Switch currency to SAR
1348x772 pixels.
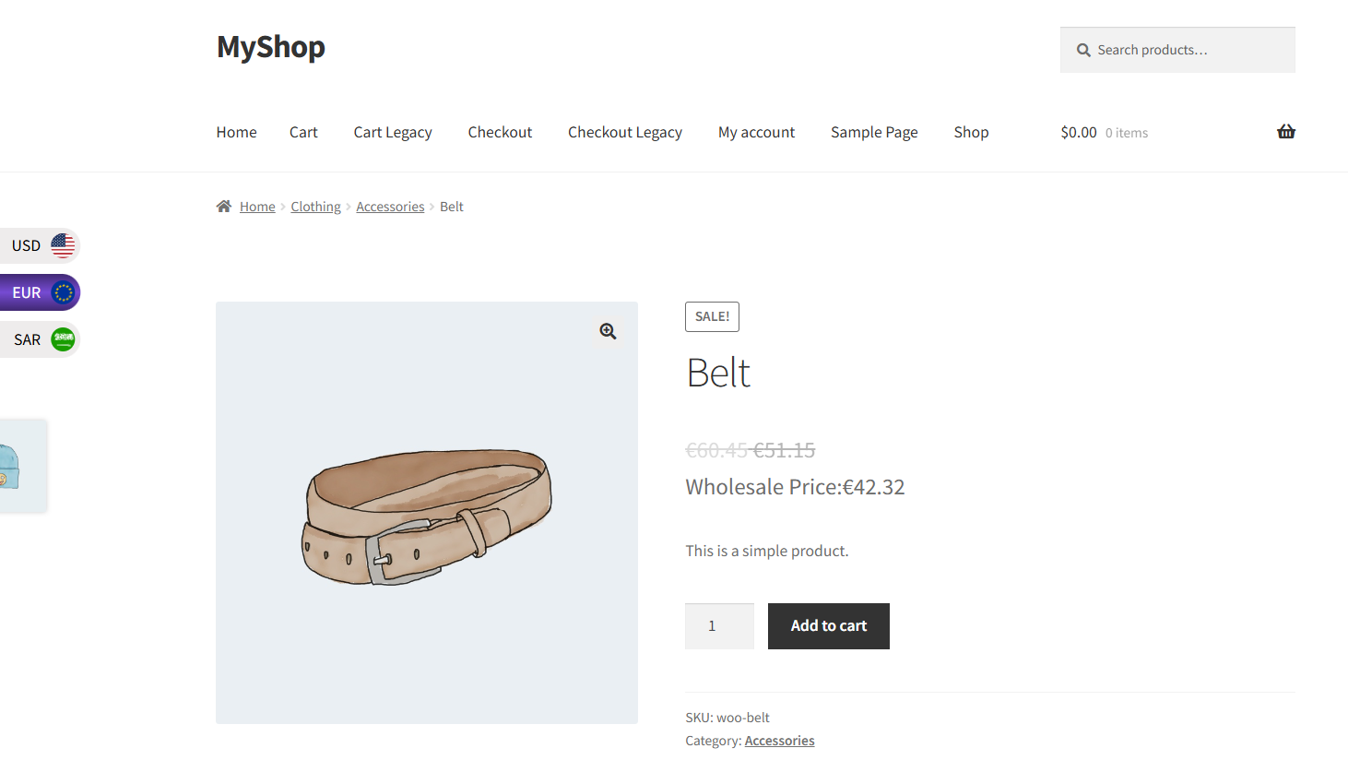(40, 339)
